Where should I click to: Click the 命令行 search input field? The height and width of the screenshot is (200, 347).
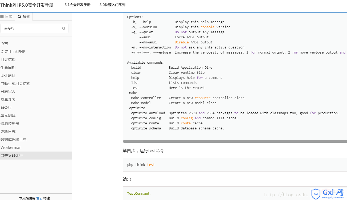[x=34, y=28]
